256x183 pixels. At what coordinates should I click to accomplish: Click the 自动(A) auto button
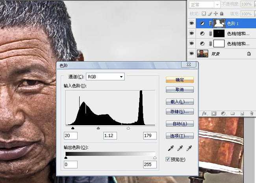click(180, 124)
